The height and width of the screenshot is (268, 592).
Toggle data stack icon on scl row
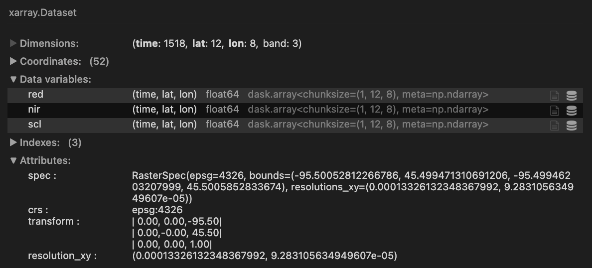pyautogui.click(x=572, y=126)
